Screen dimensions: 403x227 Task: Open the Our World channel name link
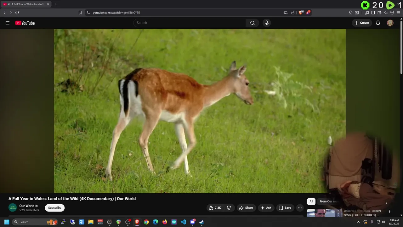[27, 206]
